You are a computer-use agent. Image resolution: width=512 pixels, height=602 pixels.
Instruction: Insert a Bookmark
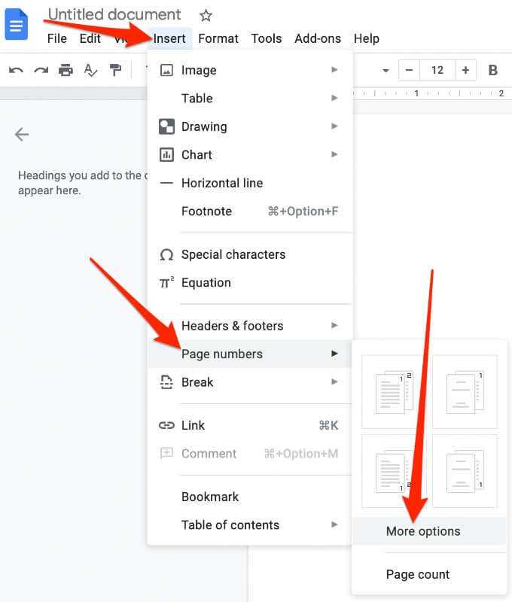pos(250,497)
